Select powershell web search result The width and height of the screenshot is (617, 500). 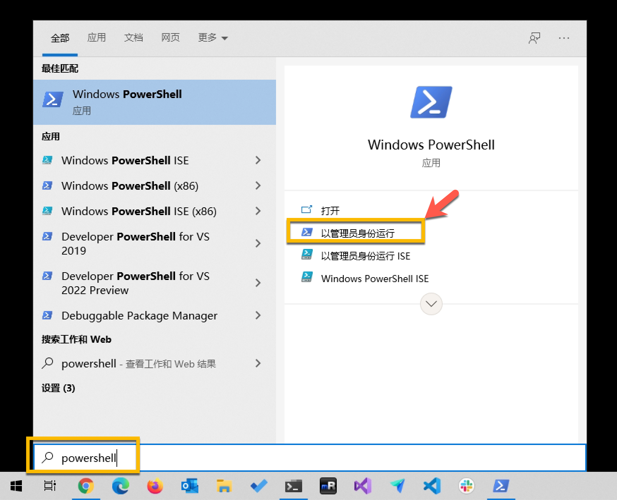[155, 364]
